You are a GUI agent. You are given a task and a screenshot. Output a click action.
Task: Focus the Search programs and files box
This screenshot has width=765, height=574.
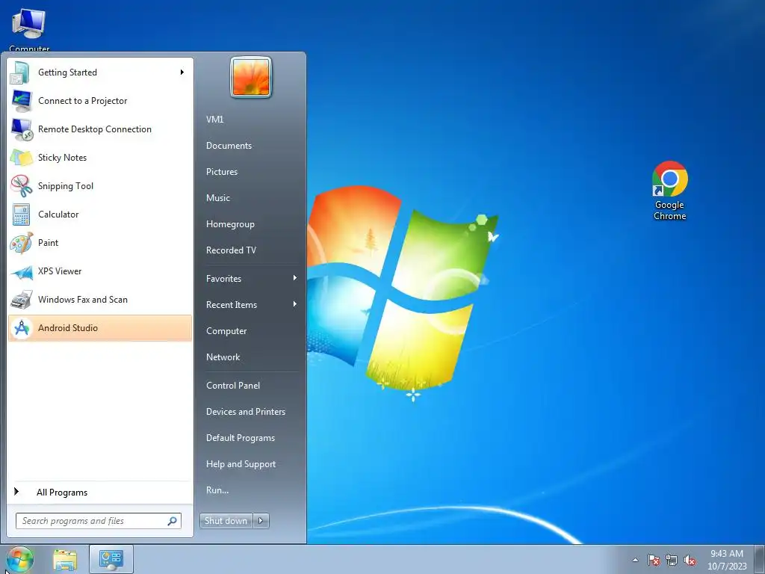tap(99, 521)
